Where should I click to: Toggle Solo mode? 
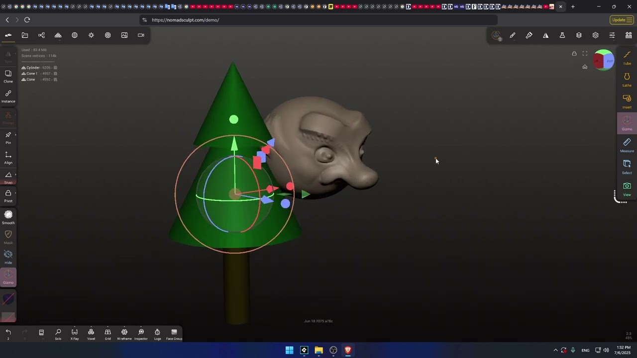pyautogui.click(x=58, y=334)
